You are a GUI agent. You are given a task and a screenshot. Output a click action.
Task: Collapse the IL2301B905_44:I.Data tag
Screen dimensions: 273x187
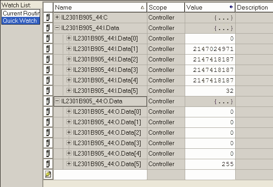pyautogui.click(x=57, y=27)
